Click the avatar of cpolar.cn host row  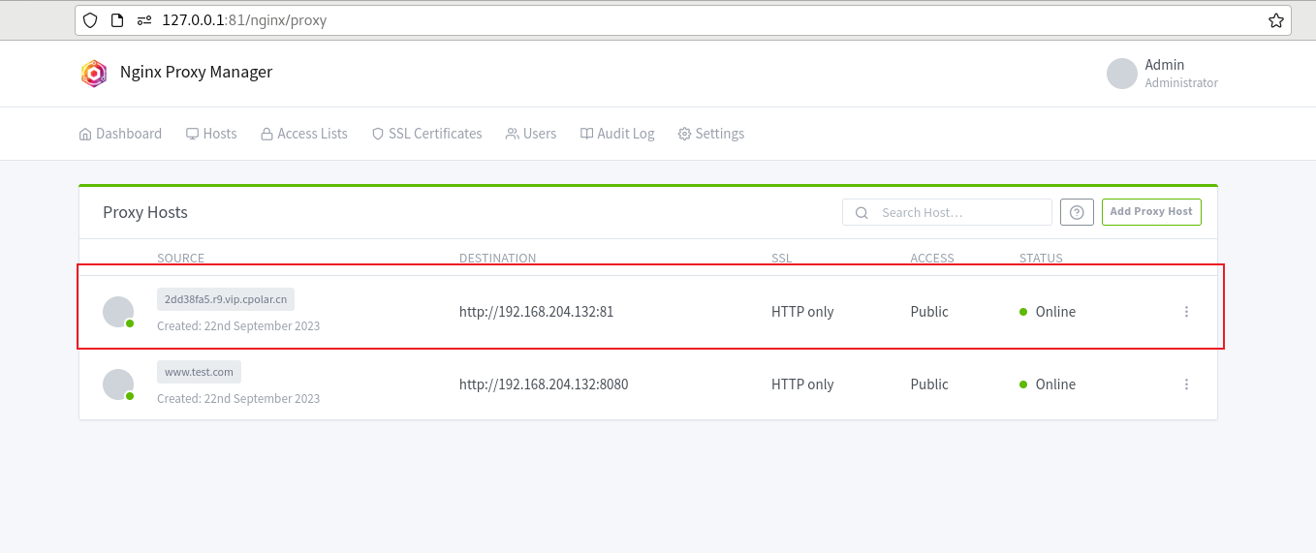118,312
